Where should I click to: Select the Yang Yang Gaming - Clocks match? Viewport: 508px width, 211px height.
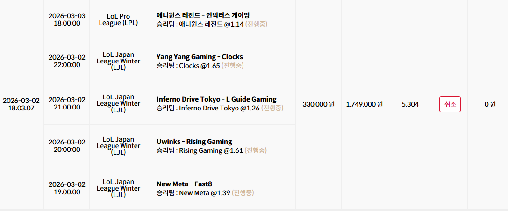tap(200, 57)
